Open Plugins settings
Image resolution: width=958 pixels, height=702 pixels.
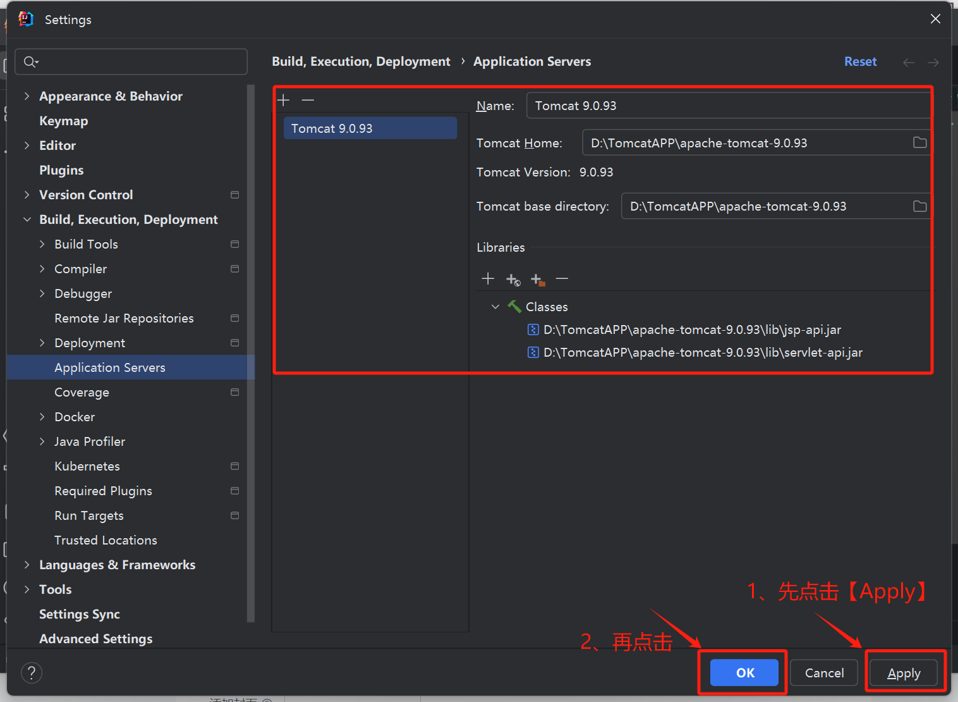[x=61, y=170]
